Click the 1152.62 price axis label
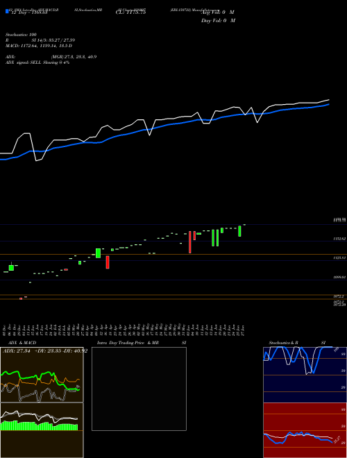347x458 pixels. (x=339, y=239)
